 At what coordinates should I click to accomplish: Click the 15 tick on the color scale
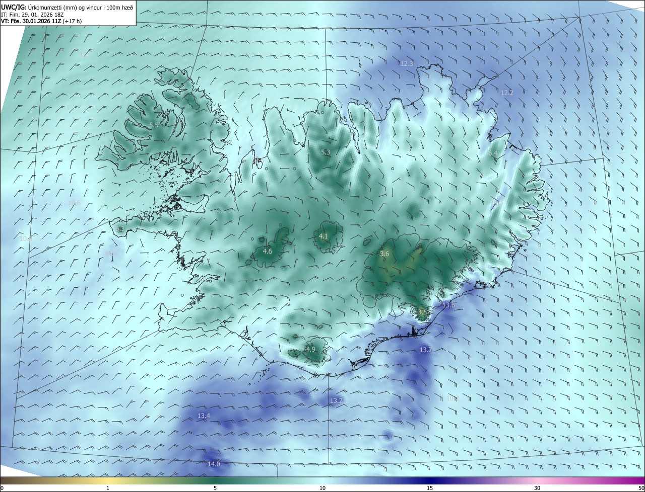[x=430, y=488]
